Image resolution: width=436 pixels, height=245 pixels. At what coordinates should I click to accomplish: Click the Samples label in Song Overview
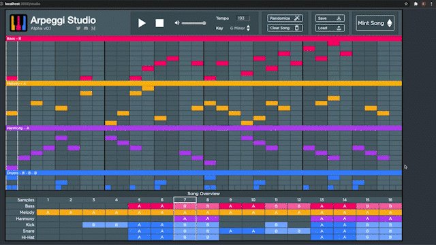(26, 199)
